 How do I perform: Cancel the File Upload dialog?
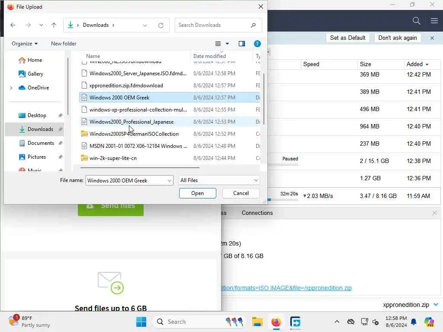point(241,193)
